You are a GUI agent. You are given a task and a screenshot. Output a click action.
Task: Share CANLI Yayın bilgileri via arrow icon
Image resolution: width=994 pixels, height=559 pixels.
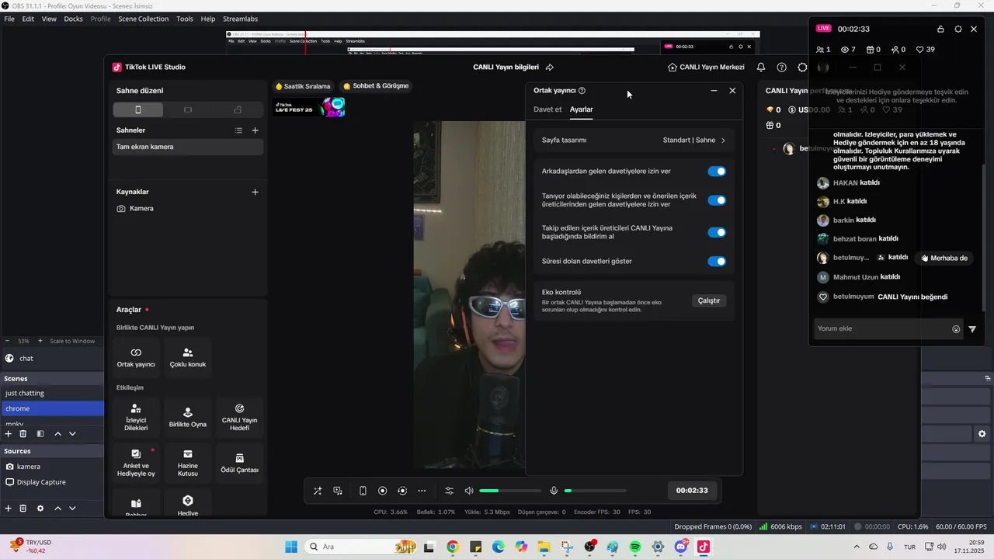[550, 68]
